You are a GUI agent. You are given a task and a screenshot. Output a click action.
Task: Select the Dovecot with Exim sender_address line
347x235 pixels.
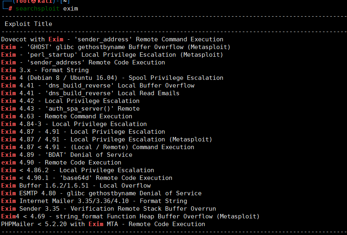tap(112, 39)
